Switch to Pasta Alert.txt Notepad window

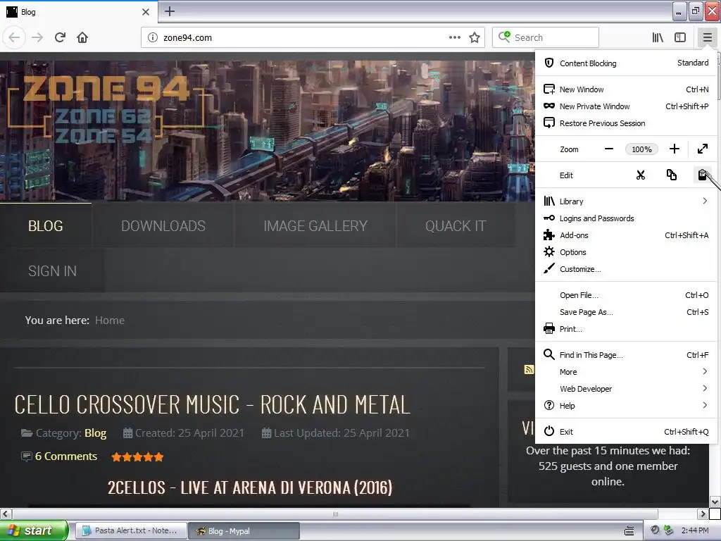point(130,530)
